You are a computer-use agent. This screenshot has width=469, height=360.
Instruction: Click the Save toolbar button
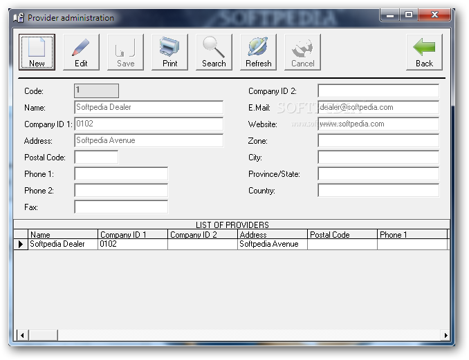click(125, 52)
